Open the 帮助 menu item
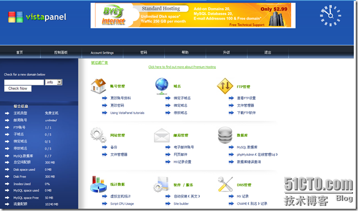The height and width of the screenshot is (211, 358). [x=185, y=52]
